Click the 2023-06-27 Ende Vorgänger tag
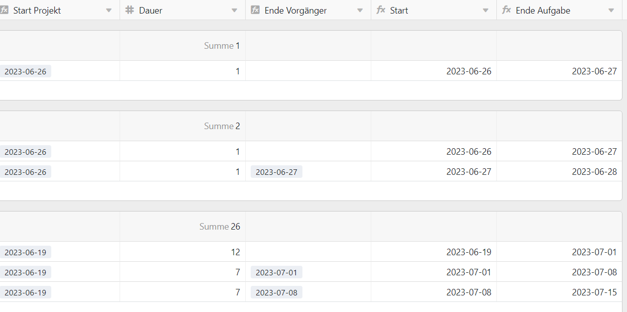The width and height of the screenshot is (627, 312). [x=276, y=172]
